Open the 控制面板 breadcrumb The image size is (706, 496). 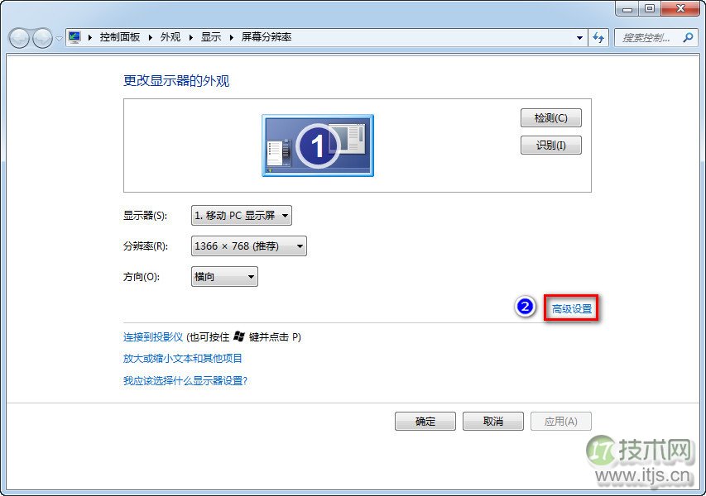click(x=120, y=37)
